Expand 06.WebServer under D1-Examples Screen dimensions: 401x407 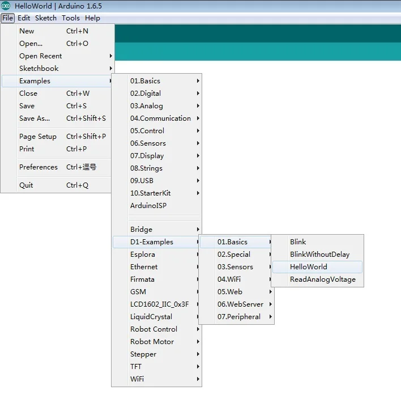[x=237, y=304]
